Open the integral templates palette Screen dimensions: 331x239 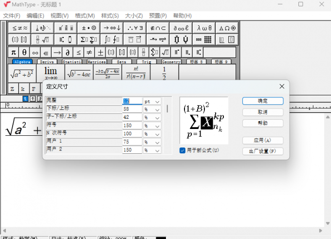(112, 39)
